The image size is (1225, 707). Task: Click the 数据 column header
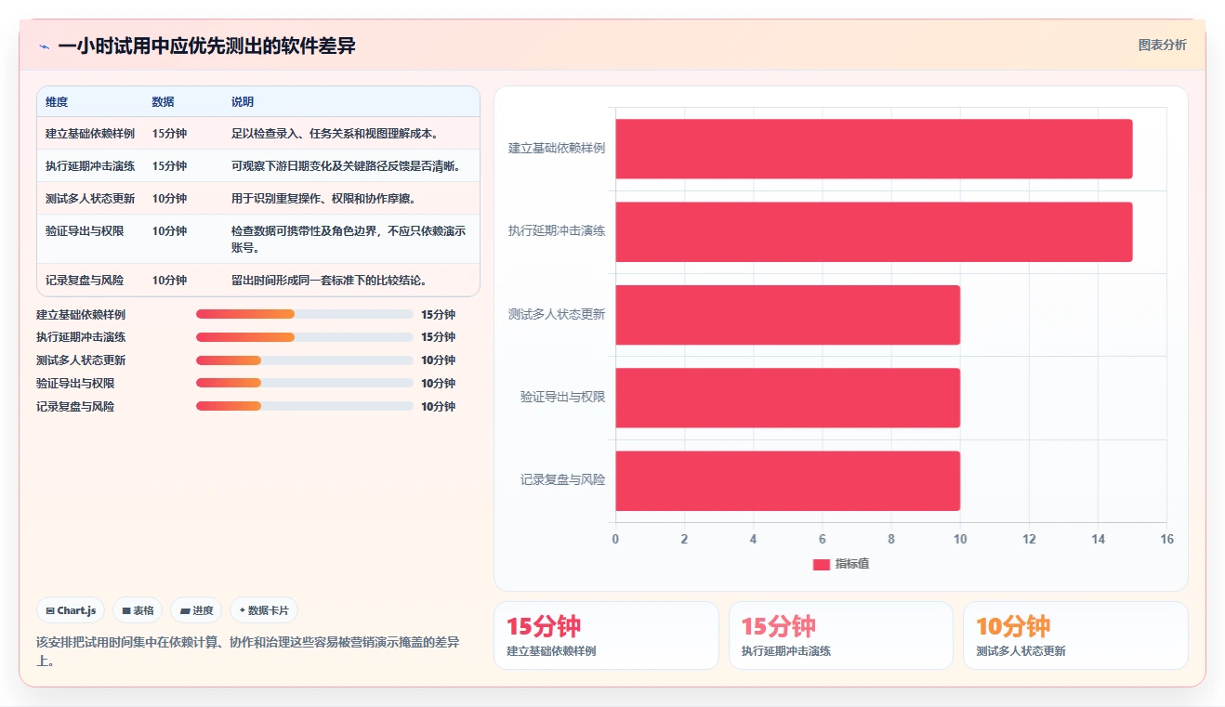pos(164,102)
